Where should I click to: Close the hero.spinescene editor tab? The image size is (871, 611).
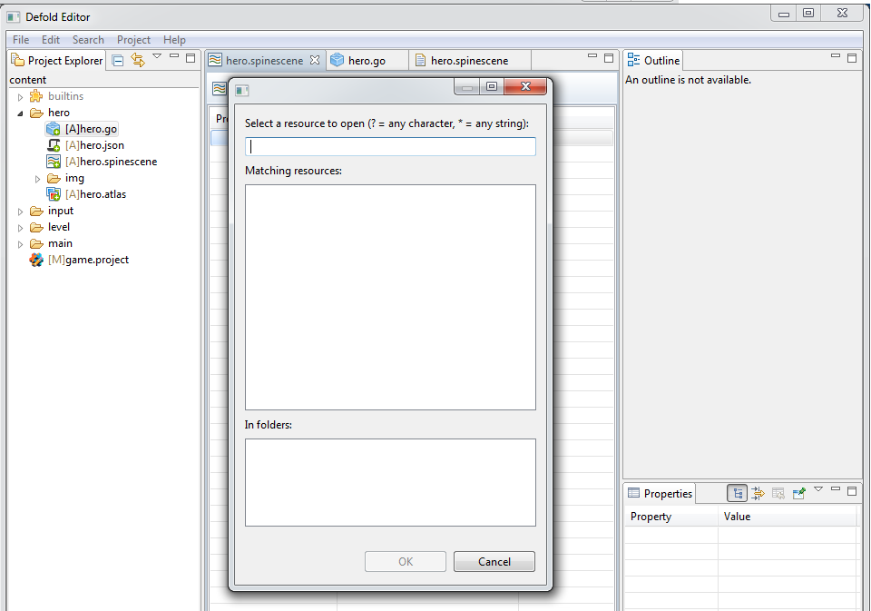tap(315, 60)
